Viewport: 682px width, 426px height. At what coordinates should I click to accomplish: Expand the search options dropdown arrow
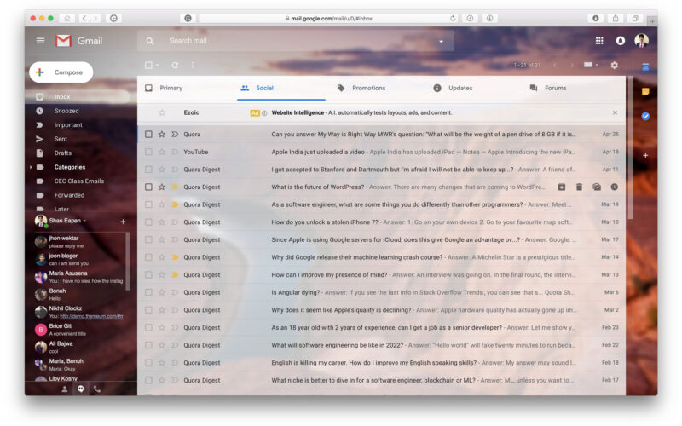[x=441, y=41]
